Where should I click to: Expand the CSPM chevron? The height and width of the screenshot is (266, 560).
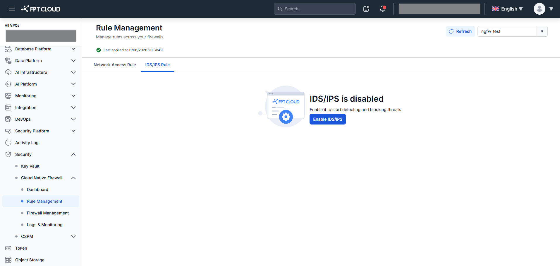(x=73, y=236)
